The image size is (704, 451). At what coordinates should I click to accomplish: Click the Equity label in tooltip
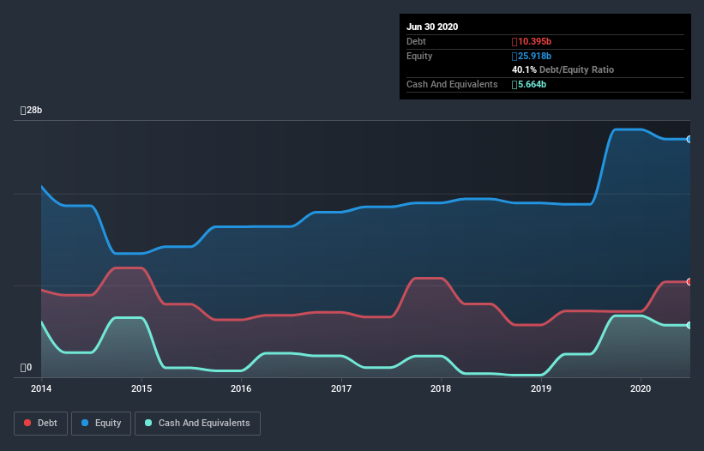[x=419, y=56]
